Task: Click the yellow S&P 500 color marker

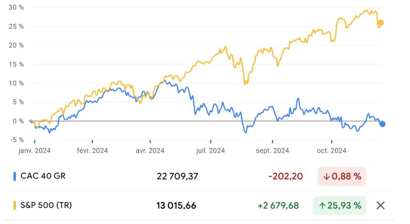Action: tap(14, 205)
